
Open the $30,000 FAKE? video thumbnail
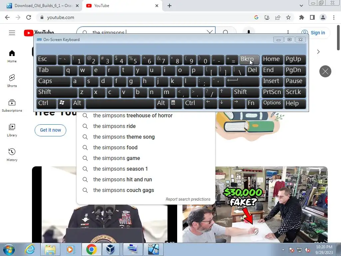coord(255,204)
